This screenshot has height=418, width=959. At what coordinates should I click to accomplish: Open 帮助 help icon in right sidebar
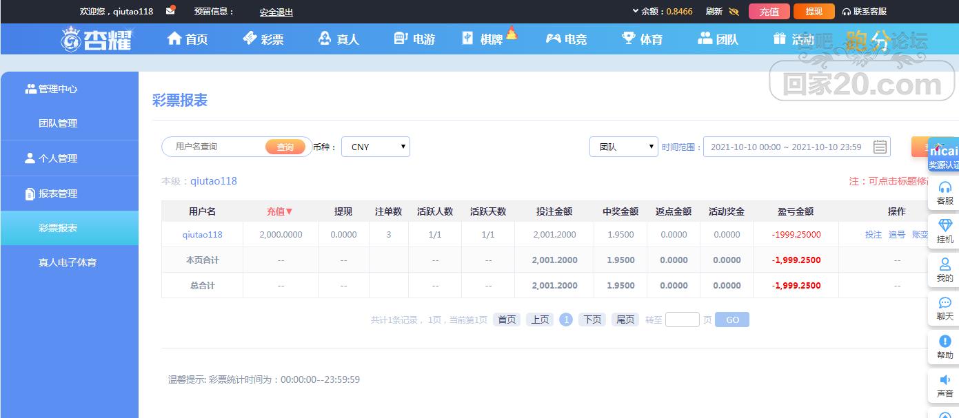[x=945, y=347]
